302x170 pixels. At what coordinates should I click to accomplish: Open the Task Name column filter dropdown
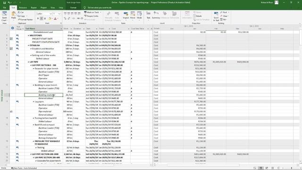[x=61, y=29]
